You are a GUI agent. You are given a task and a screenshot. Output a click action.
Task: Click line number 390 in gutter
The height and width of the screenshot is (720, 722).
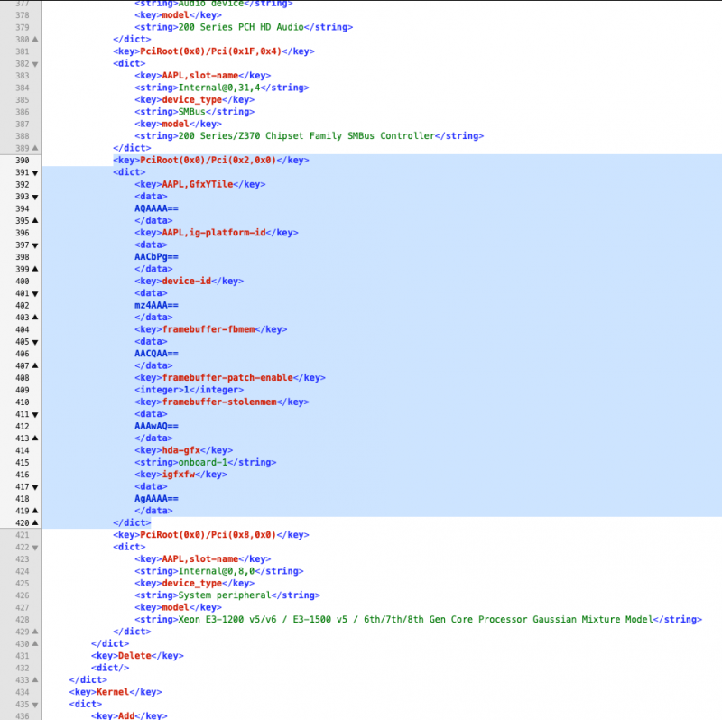pyautogui.click(x=22, y=161)
